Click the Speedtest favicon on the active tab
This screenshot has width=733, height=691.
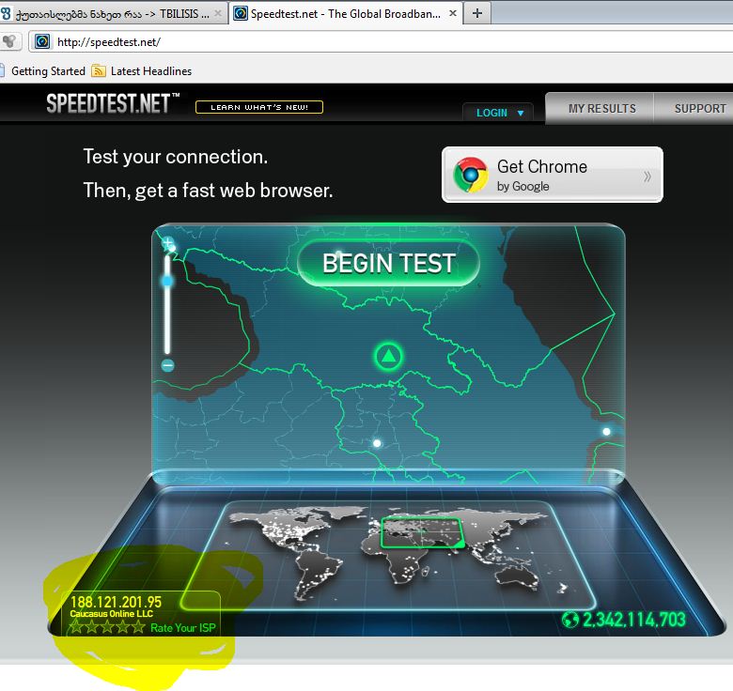pos(241,13)
